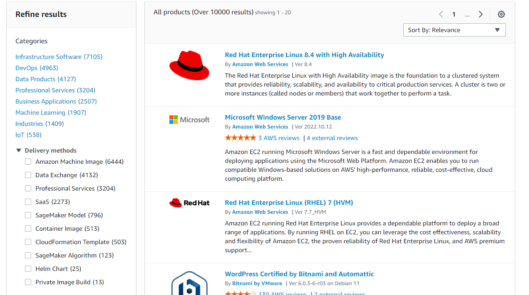Click the Ver 2022.10.12 version text
Screen dimensions: 529x295
[x=313, y=127]
